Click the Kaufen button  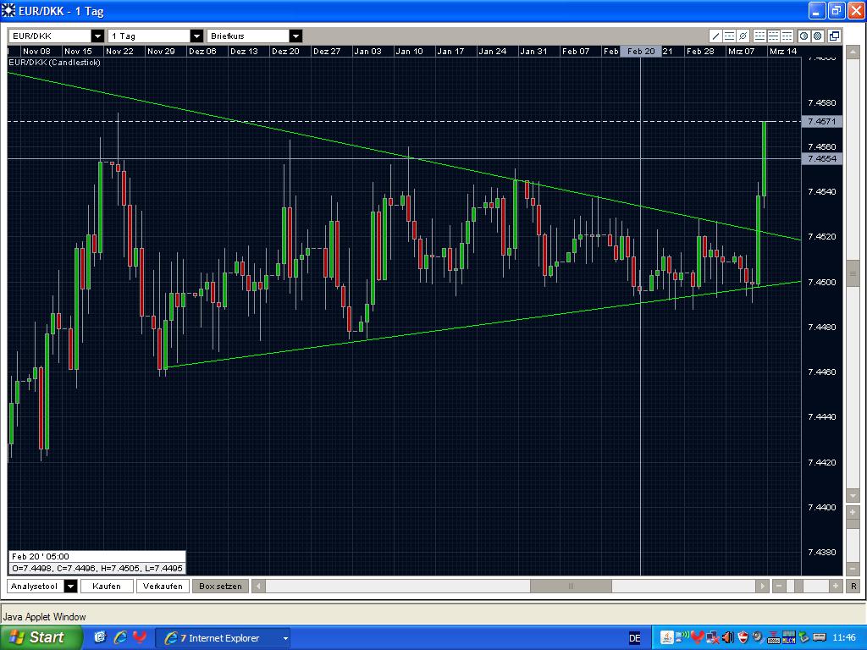pyautogui.click(x=107, y=586)
